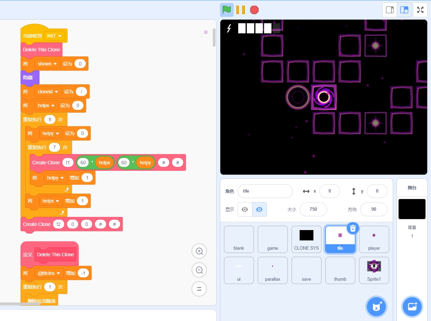This screenshot has width=431, height=321.
Task: Show the sprite with the eye icon
Action: pos(245,209)
